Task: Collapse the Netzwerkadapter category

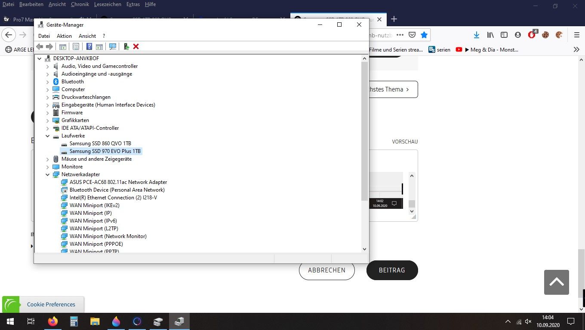Action: [x=48, y=174]
